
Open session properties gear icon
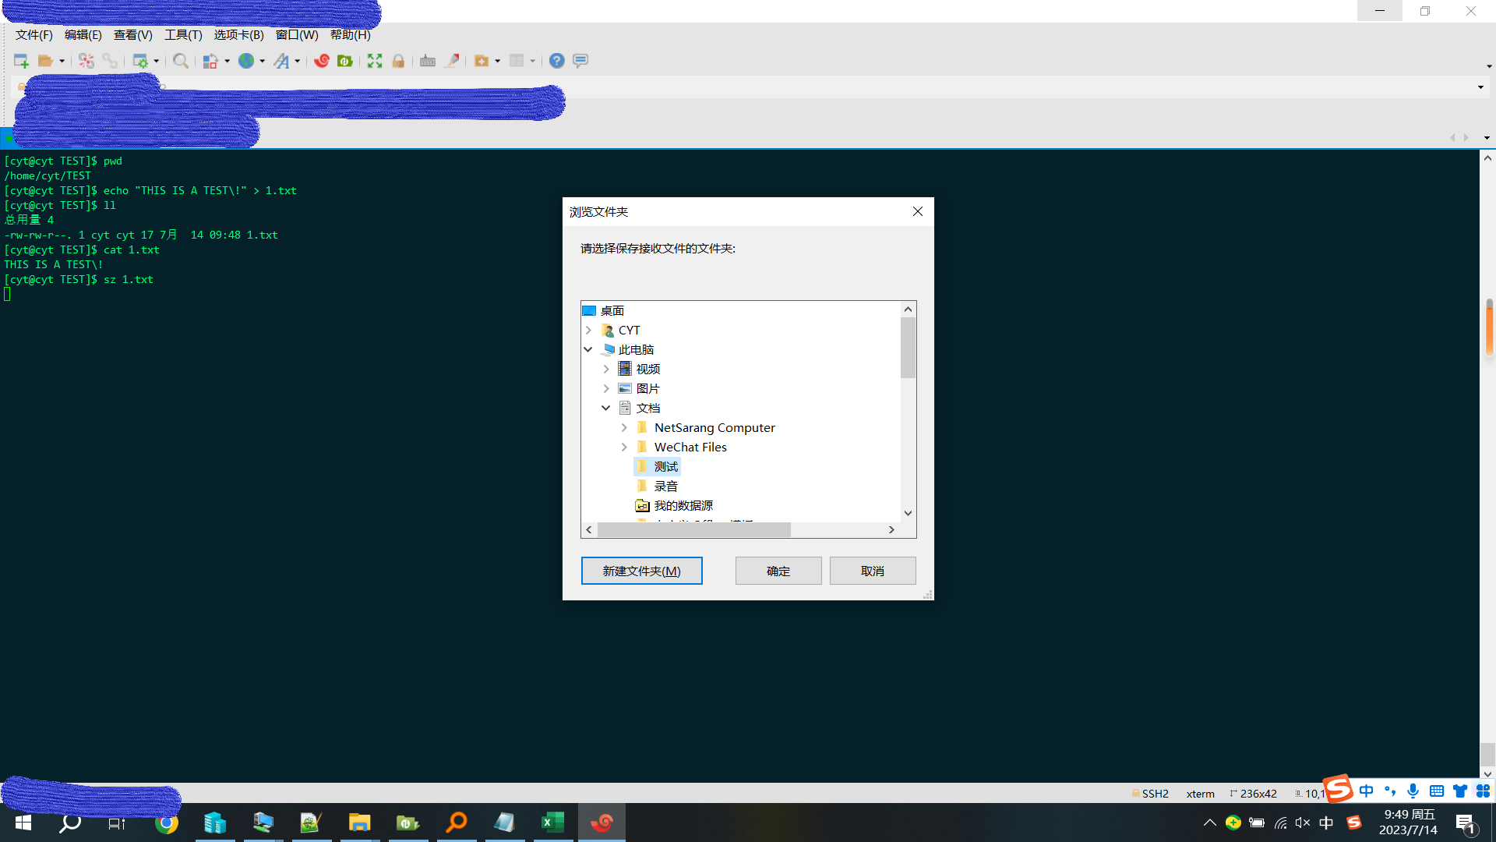point(140,61)
